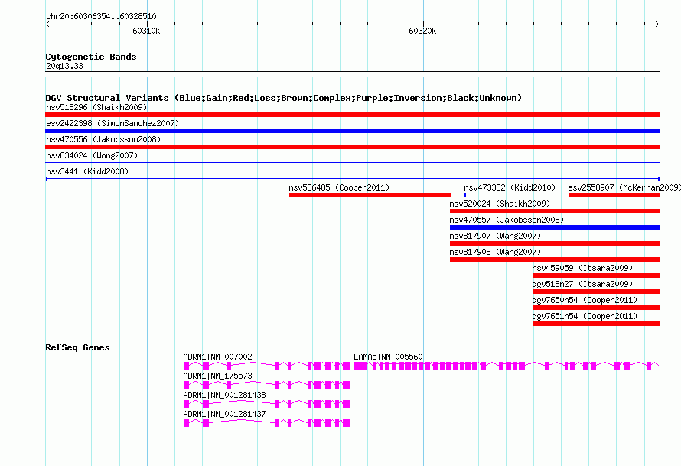Select the nsv459059 (Itsara2009) red bar

coord(596,275)
